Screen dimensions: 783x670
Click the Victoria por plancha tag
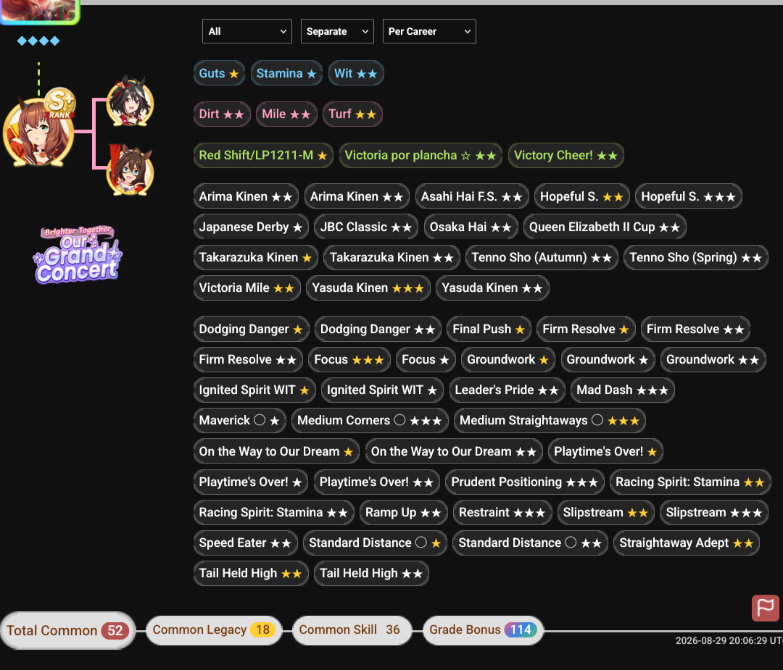coord(420,156)
